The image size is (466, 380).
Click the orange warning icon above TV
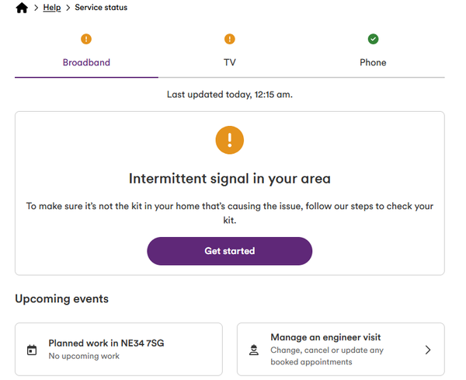pos(230,39)
